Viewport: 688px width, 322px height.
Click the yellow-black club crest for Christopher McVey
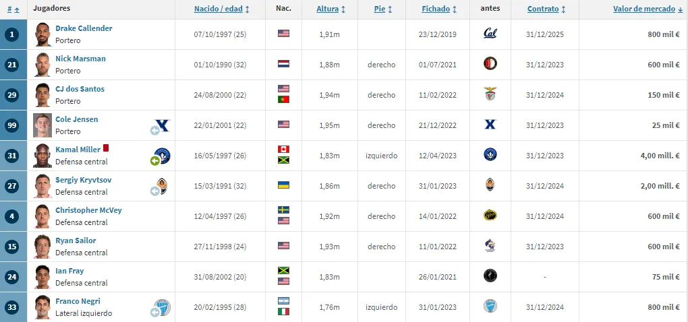[x=490, y=216]
